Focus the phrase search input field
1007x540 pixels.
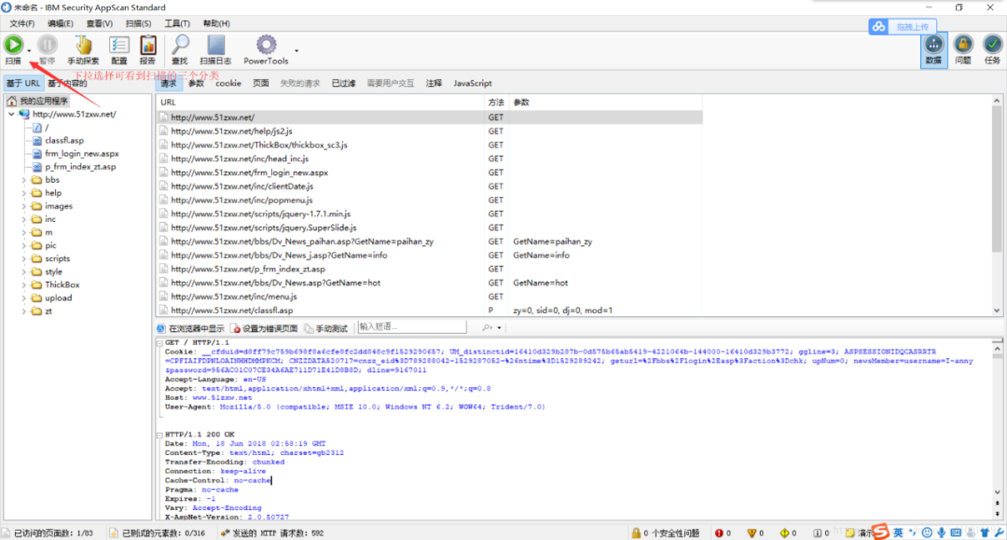412,326
